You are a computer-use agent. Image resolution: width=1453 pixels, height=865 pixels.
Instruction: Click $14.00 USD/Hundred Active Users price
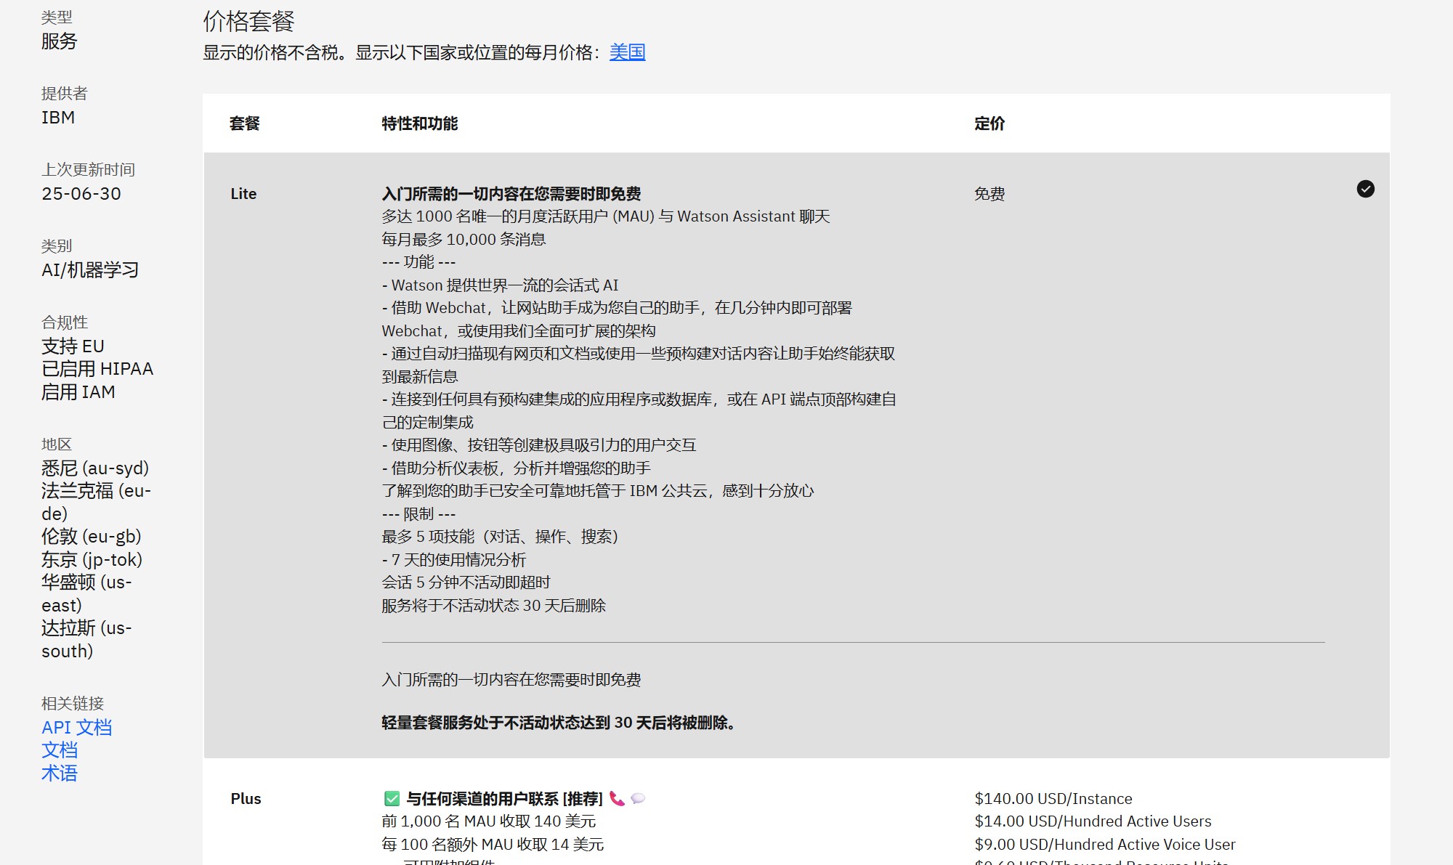[1093, 821]
